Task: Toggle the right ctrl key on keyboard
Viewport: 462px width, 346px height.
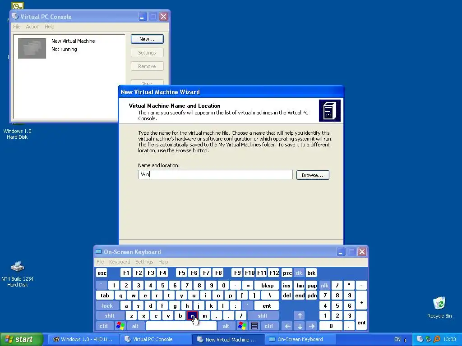Action: coord(269,326)
